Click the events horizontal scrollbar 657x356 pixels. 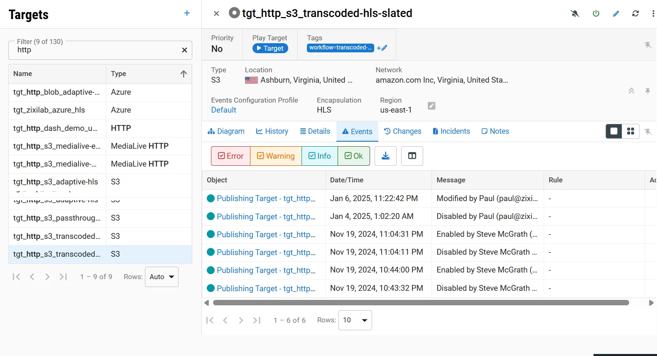[x=421, y=303]
